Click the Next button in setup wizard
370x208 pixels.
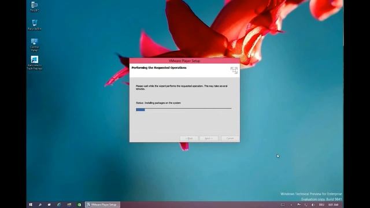coord(209,139)
